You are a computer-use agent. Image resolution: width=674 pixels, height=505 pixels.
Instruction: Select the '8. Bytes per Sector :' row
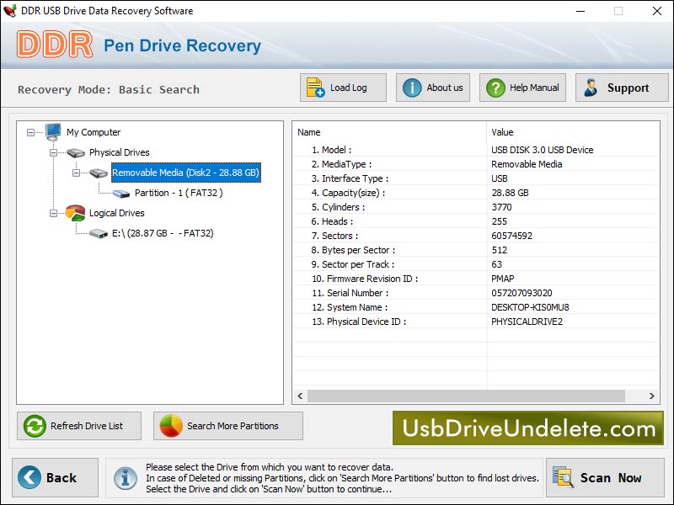click(x=476, y=250)
